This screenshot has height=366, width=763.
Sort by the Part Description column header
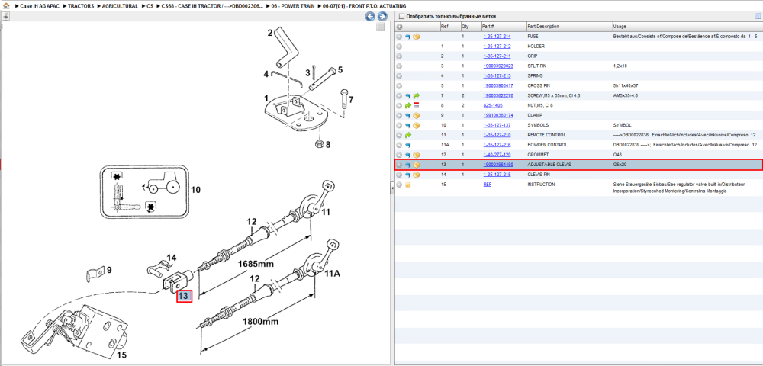point(569,26)
